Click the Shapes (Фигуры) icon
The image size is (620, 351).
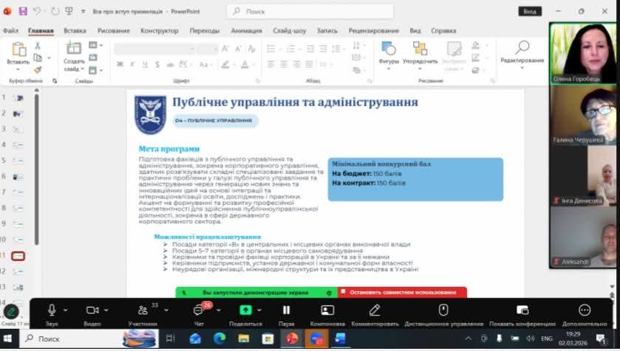(x=389, y=50)
